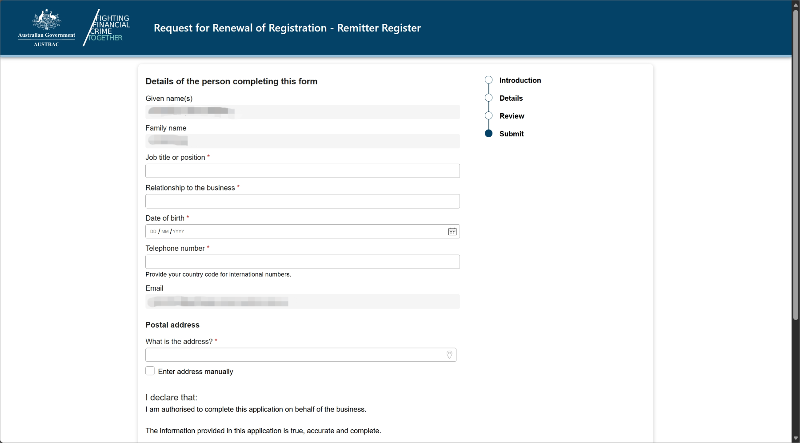
Task: Click the Review step circle indicator
Action: point(488,116)
